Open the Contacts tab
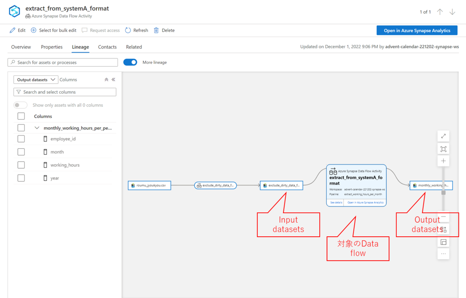 click(107, 47)
